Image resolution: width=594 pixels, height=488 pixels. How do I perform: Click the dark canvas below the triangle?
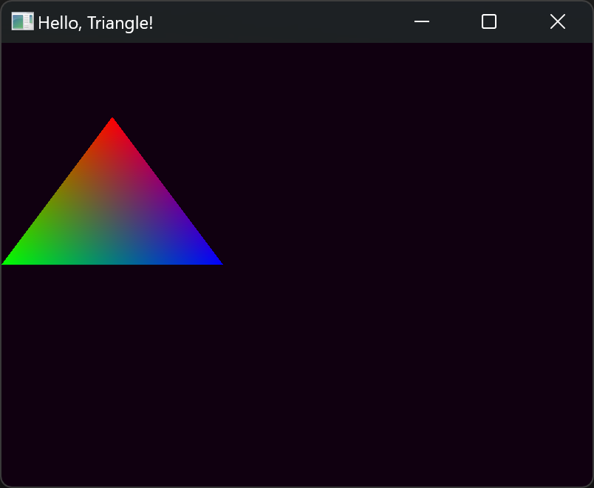point(112,370)
